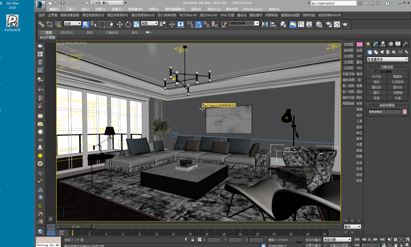Open the 选定对象 key filter dropdown
Image resolution: width=411 pixels, height=247 pixels.
point(337,240)
